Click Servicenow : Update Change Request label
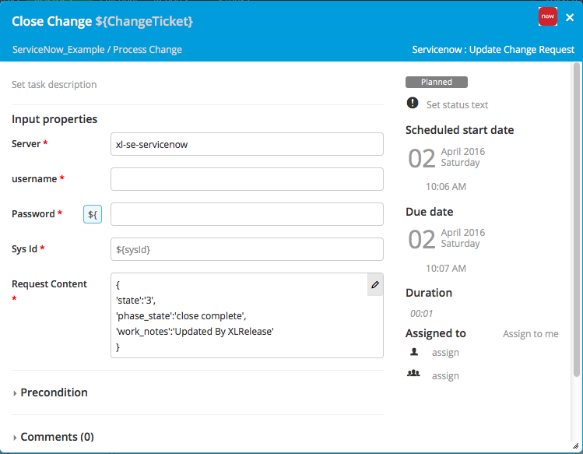Screen dimensions: 583x454 tap(493, 50)
